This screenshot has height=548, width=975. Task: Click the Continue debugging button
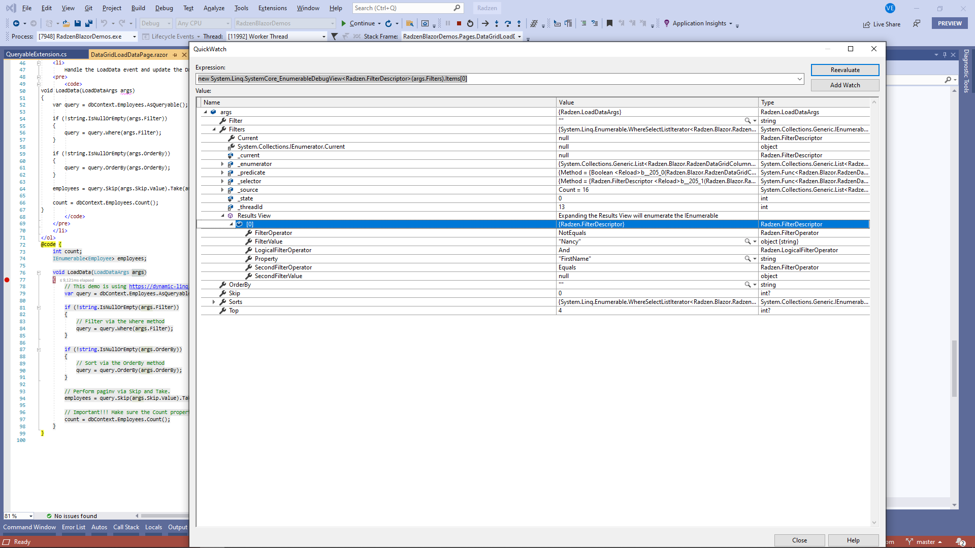click(x=358, y=23)
